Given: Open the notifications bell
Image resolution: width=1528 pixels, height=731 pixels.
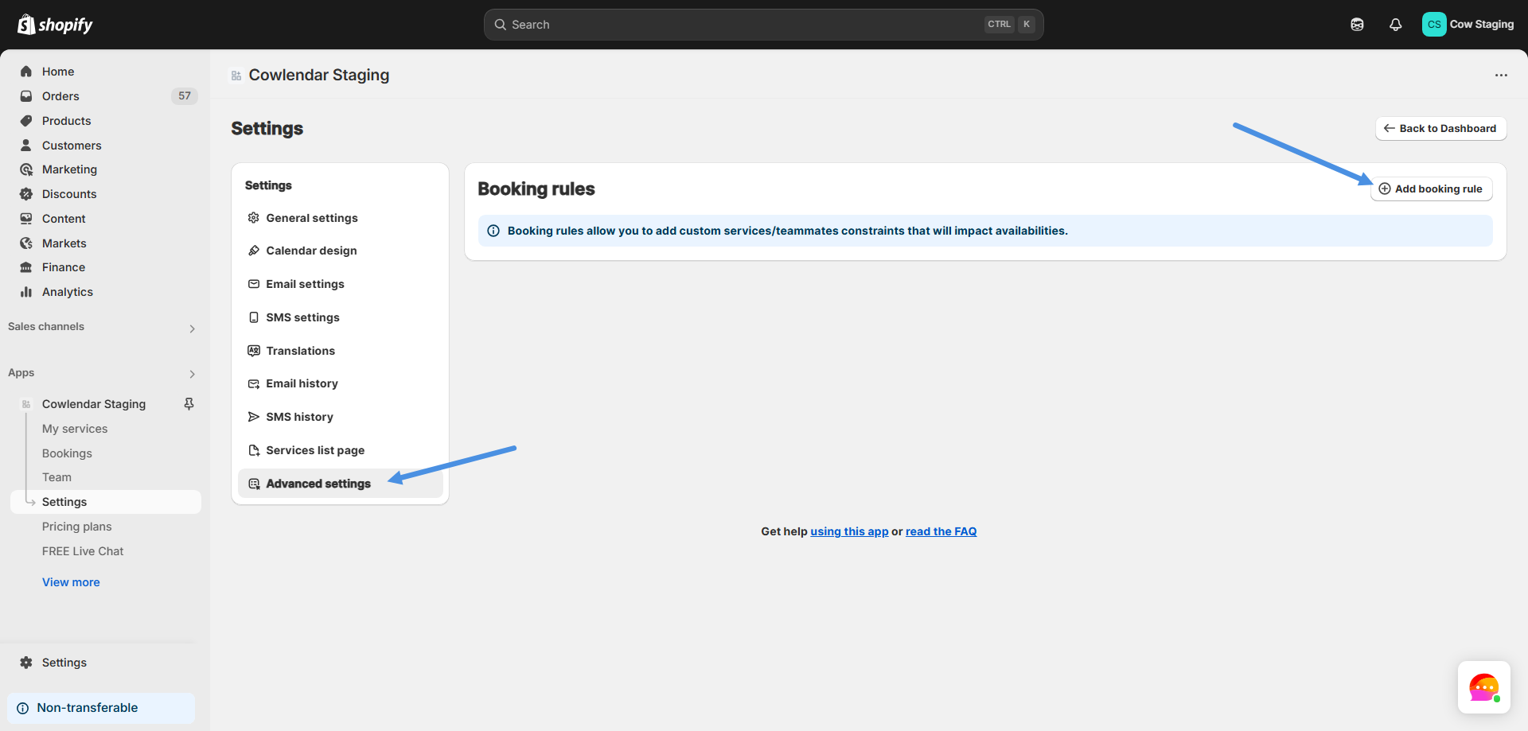Looking at the screenshot, I should (x=1395, y=25).
